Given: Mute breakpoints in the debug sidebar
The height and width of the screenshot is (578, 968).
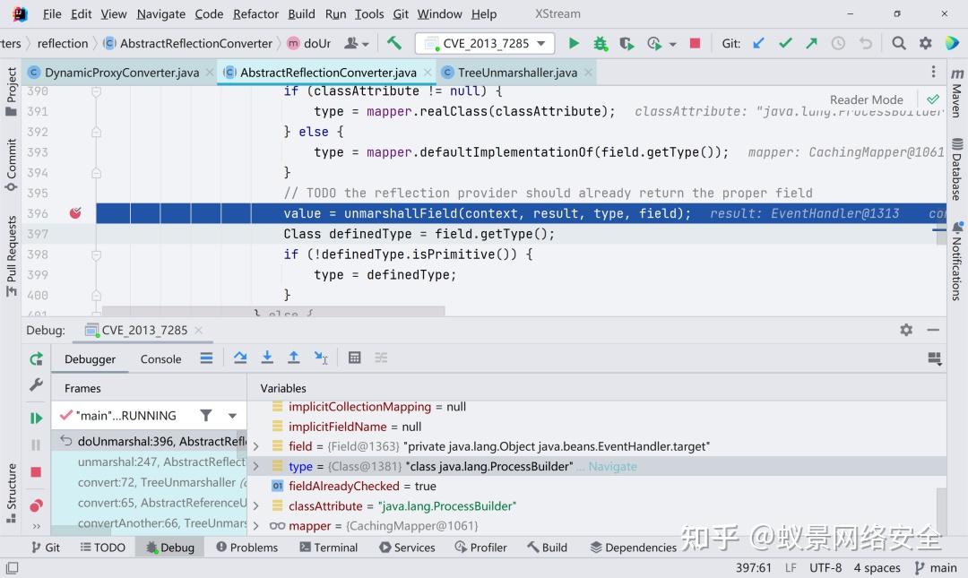Looking at the screenshot, I should click(37, 504).
